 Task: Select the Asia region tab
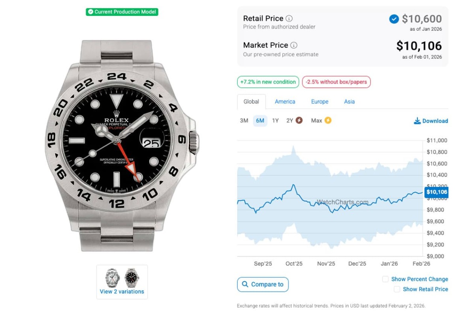(x=349, y=102)
